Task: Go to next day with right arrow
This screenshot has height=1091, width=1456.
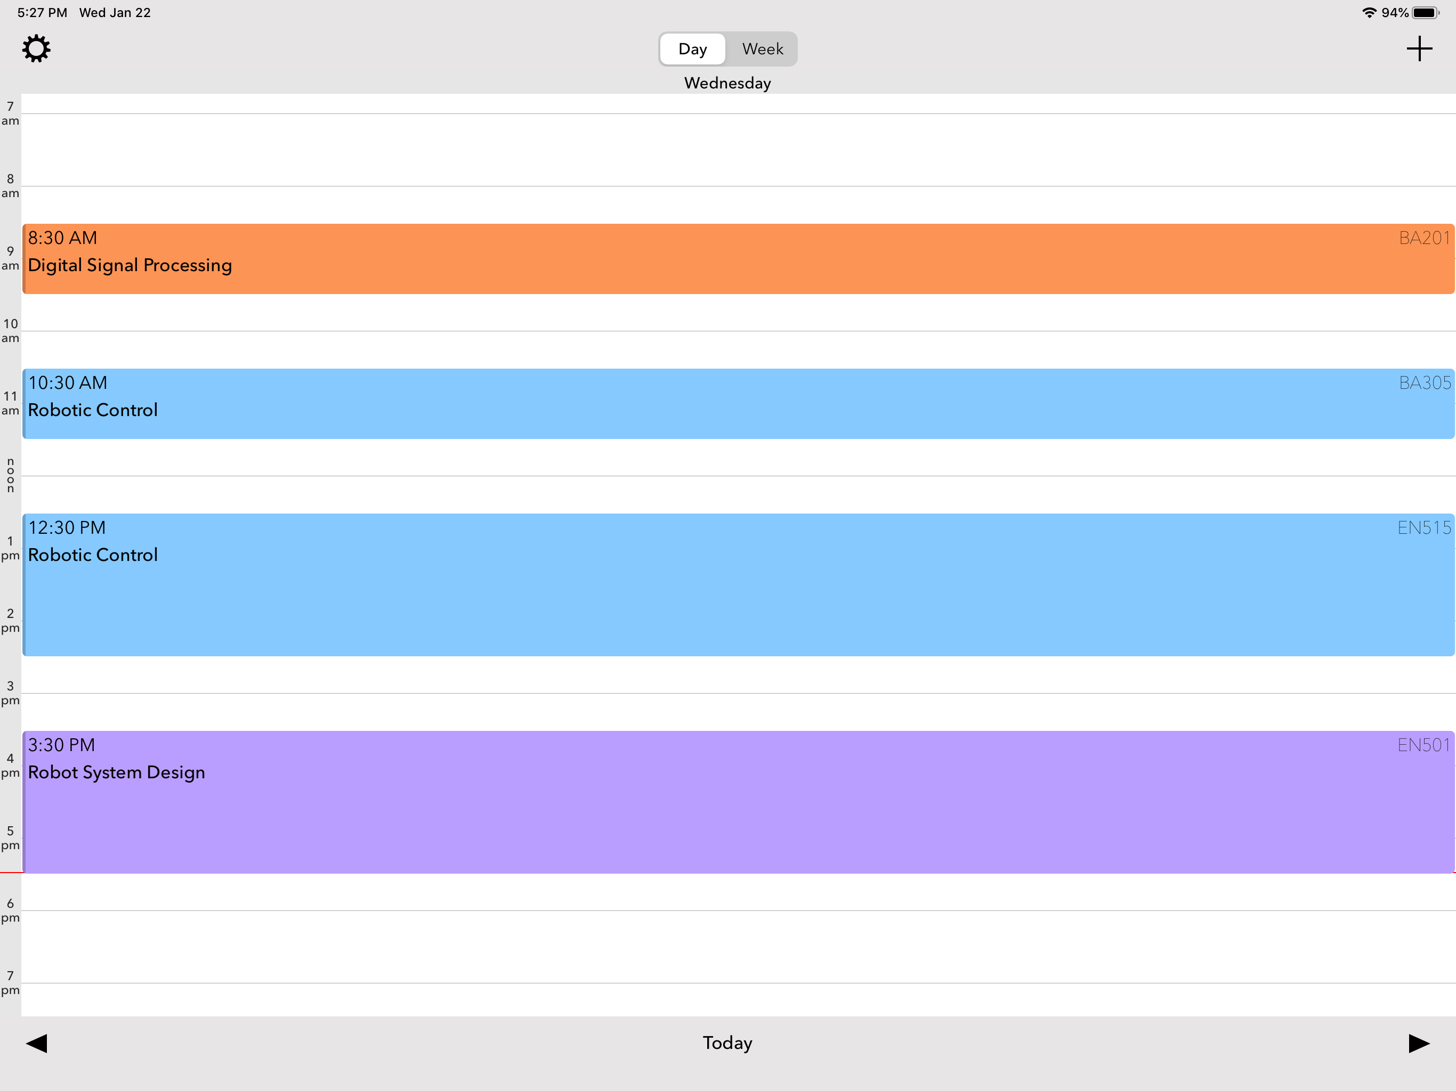Action: 1419,1043
